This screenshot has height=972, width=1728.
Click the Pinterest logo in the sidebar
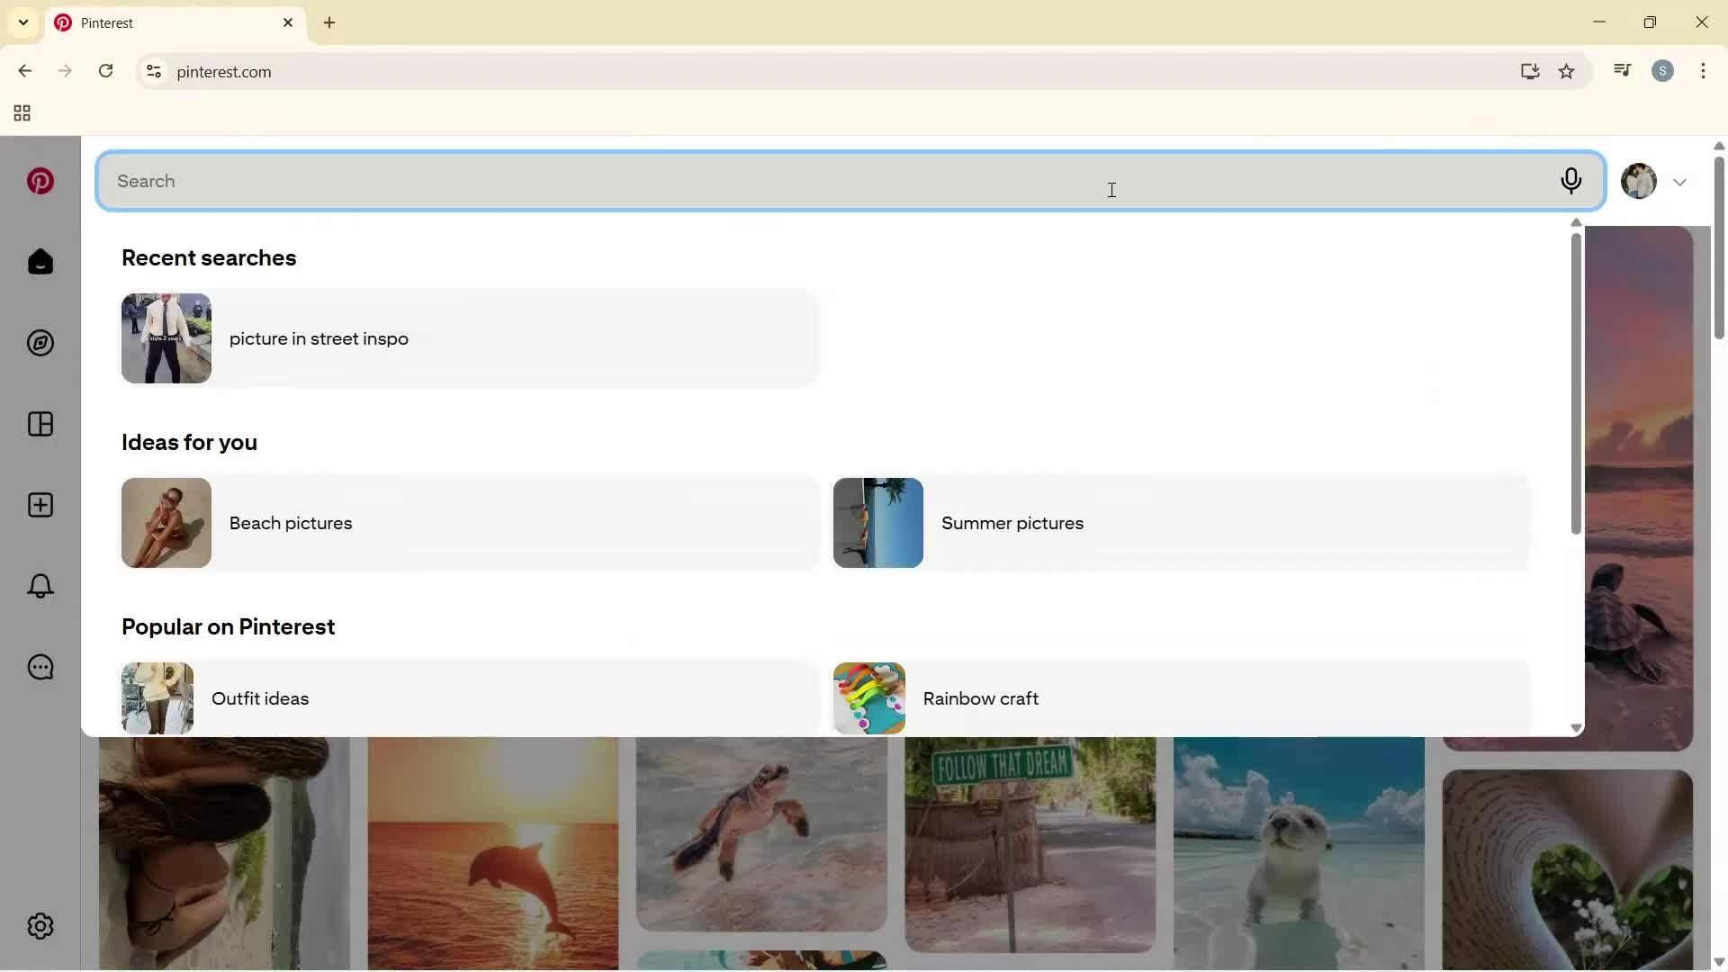pos(40,181)
